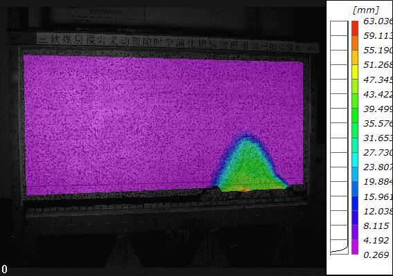
Task: Pick the yellow segment in the legend bar
Action: (x=355, y=72)
